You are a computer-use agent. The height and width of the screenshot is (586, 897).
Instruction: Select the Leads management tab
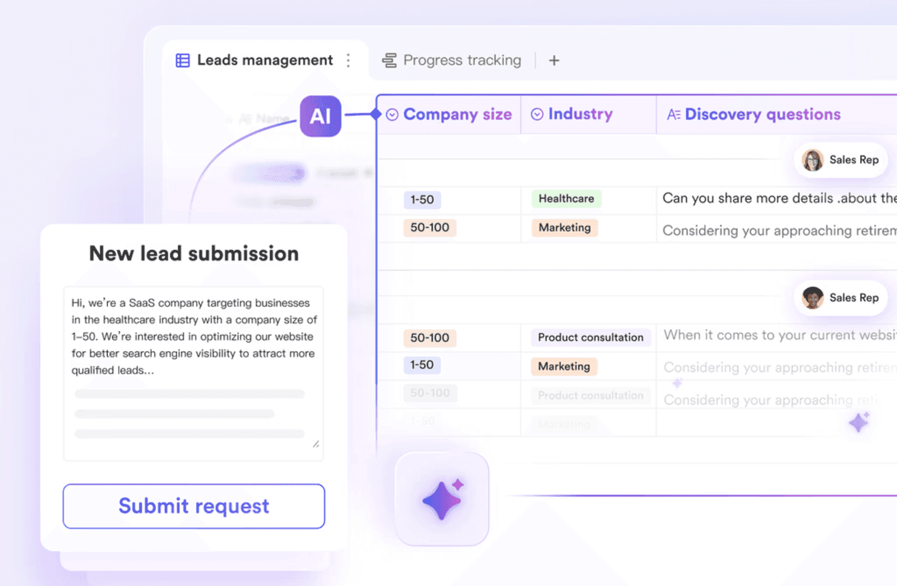(x=264, y=60)
